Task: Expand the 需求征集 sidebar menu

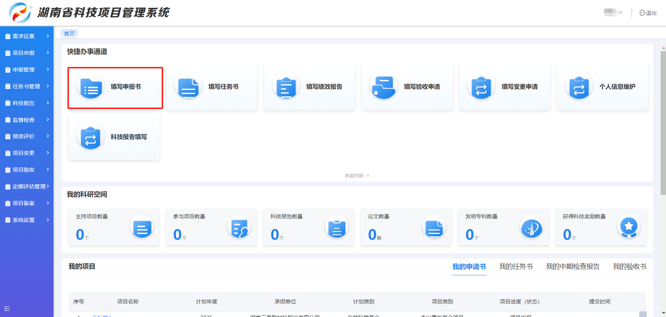Action: point(27,36)
